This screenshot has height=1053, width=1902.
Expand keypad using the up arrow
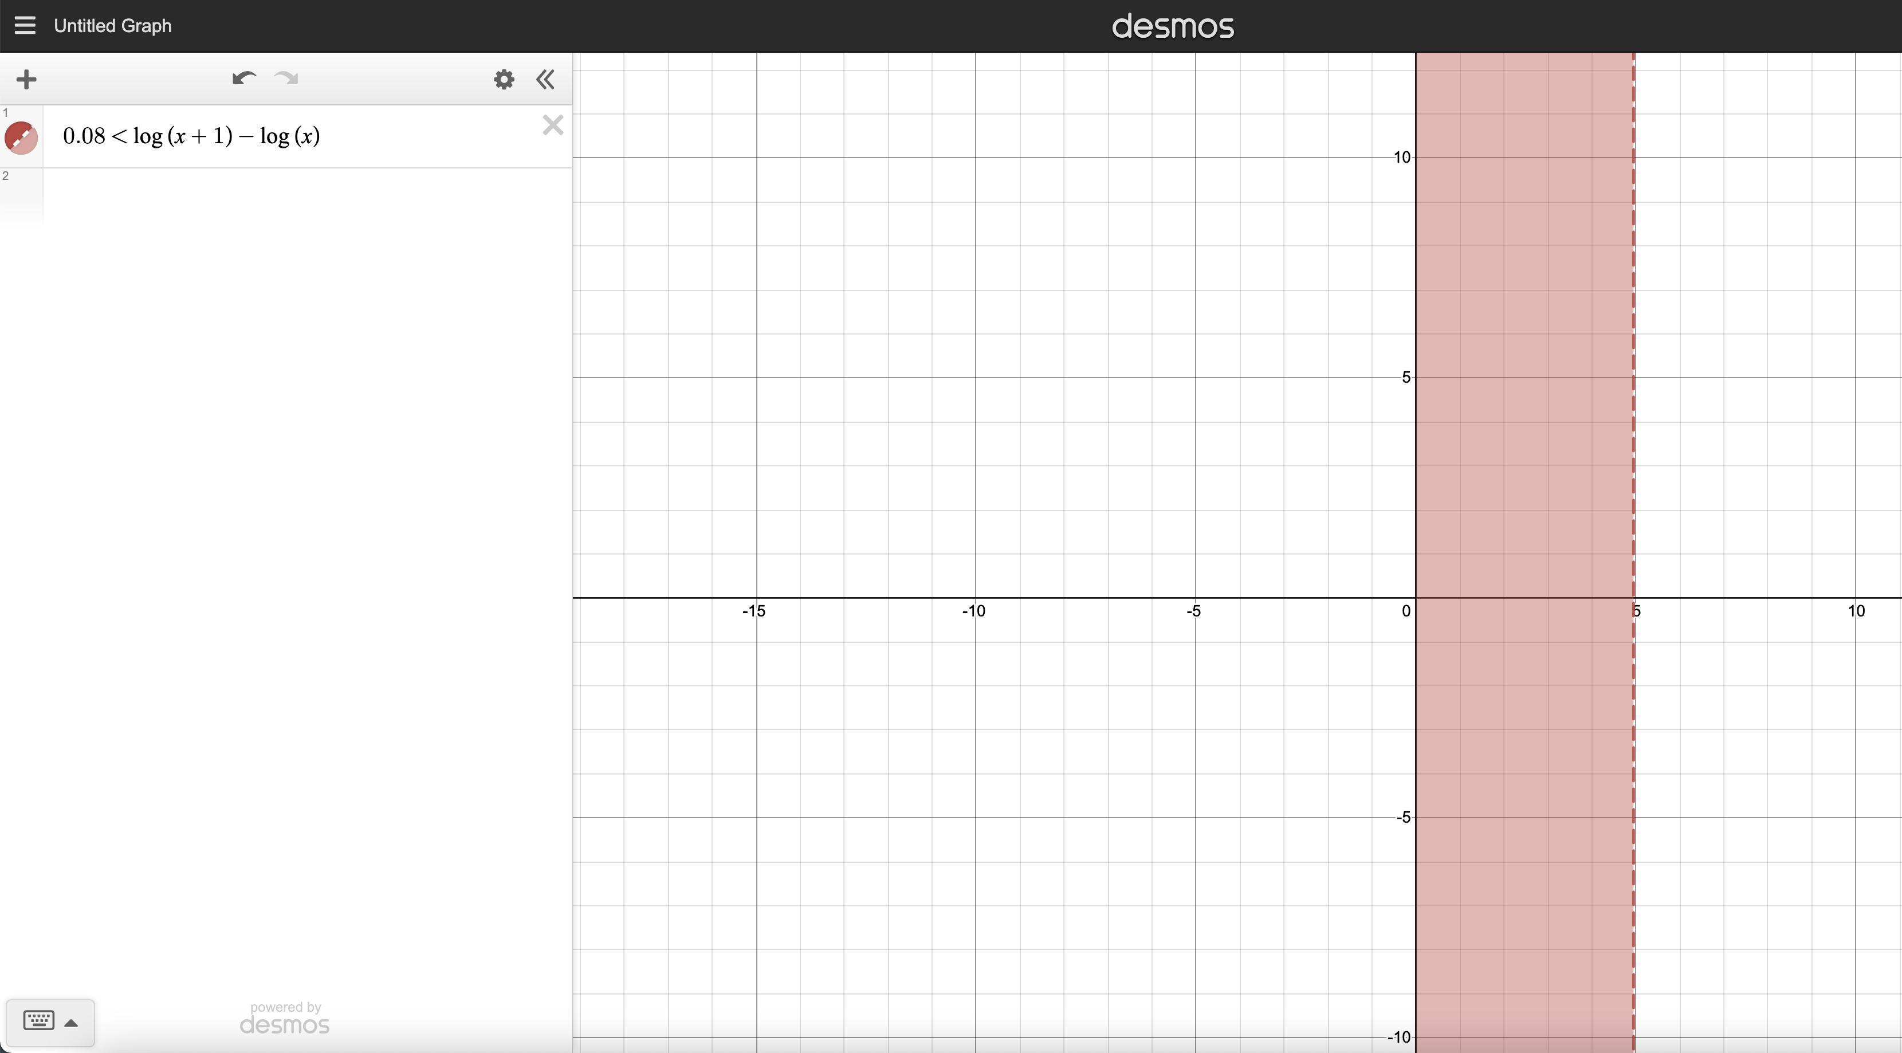tap(72, 1023)
